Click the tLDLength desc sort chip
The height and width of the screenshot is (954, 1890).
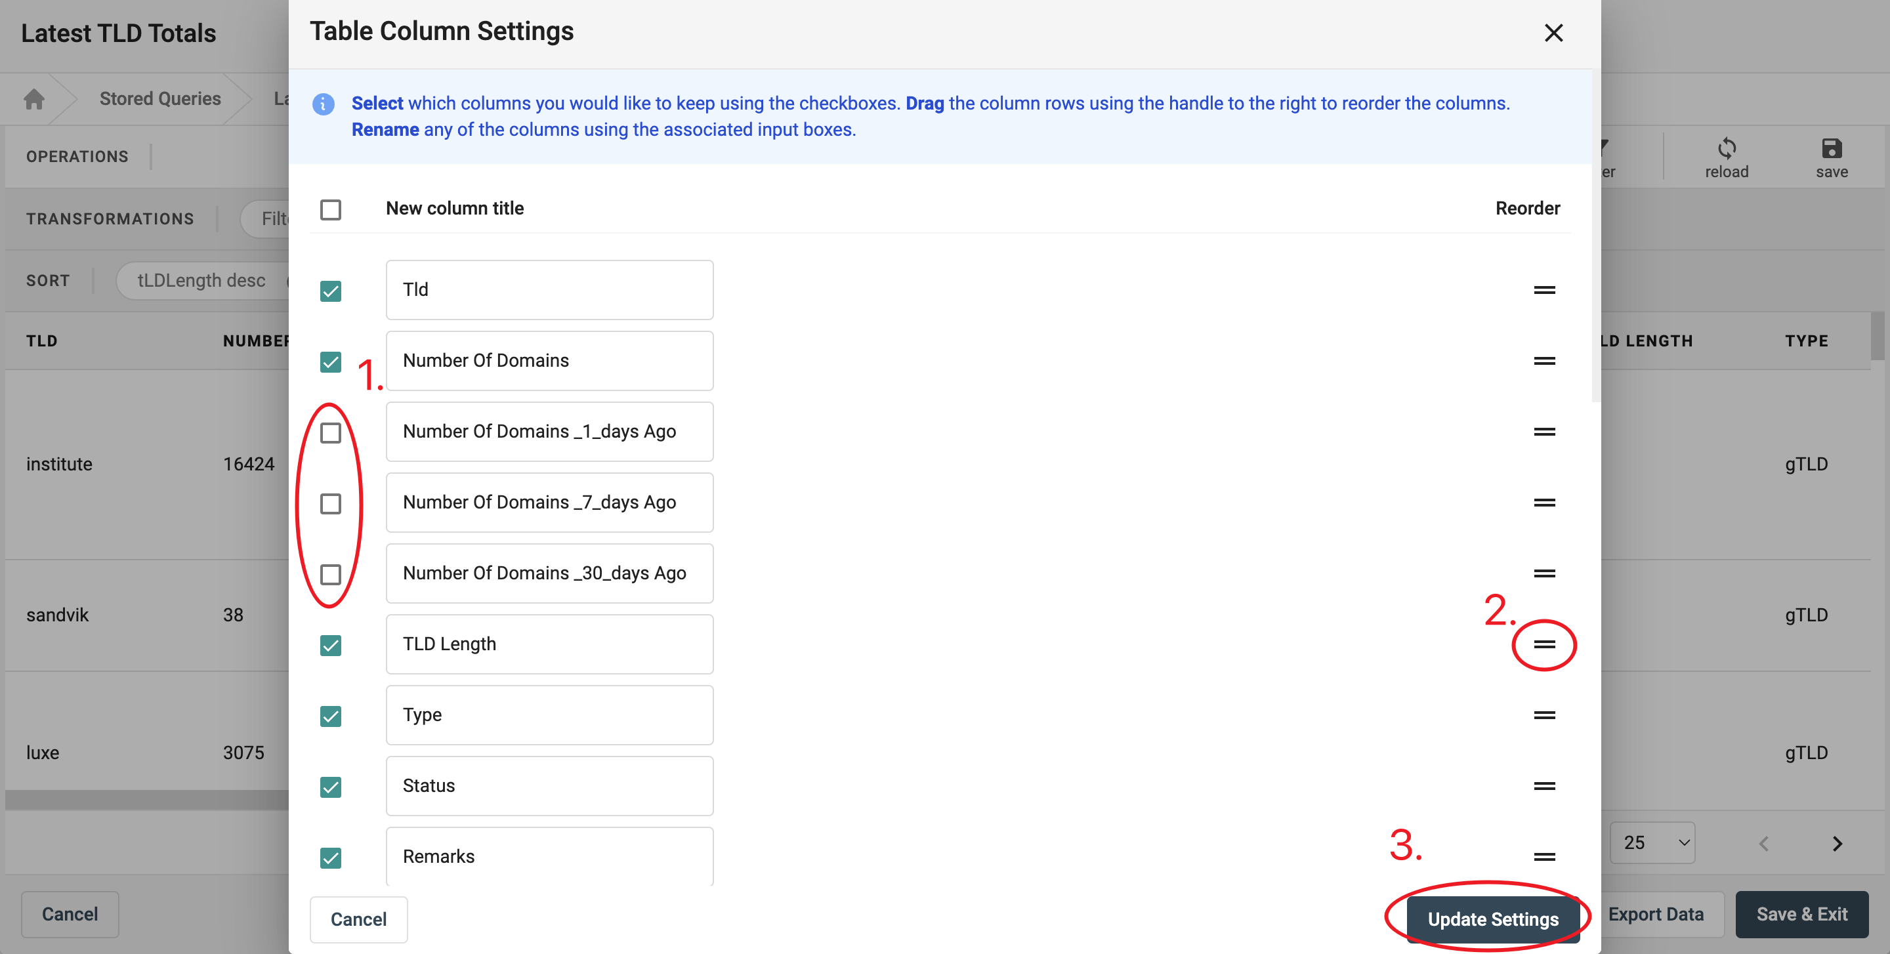[x=201, y=281]
